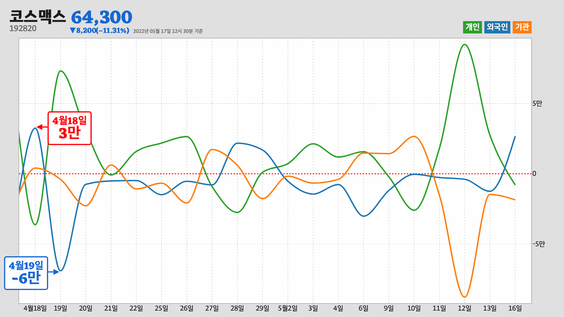
Task: Click the green line peak on 19일
Action: [x=60, y=71]
